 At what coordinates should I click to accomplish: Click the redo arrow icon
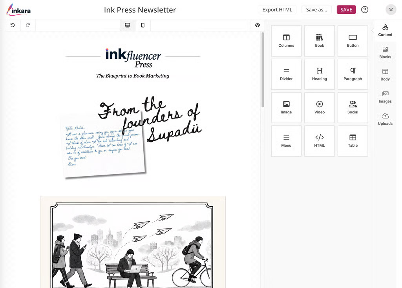28,25
